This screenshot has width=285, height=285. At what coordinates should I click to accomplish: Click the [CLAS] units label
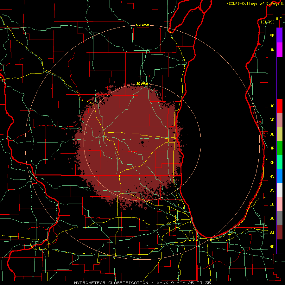[268, 22]
